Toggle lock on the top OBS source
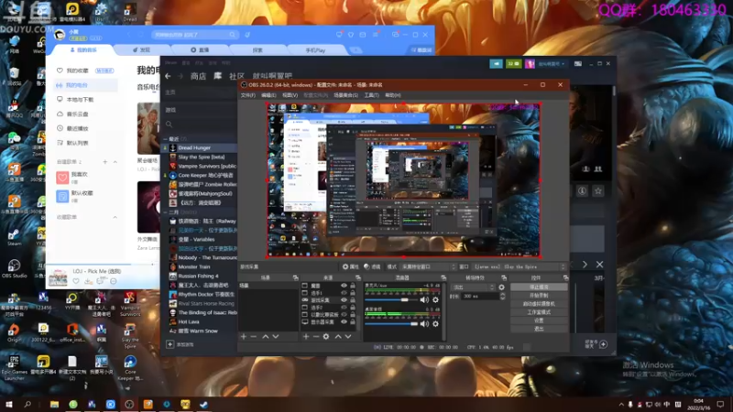733x412 pixels. pos(353,286)
